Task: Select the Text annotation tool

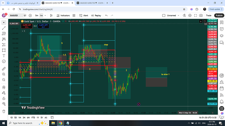Action: [4, 56]
